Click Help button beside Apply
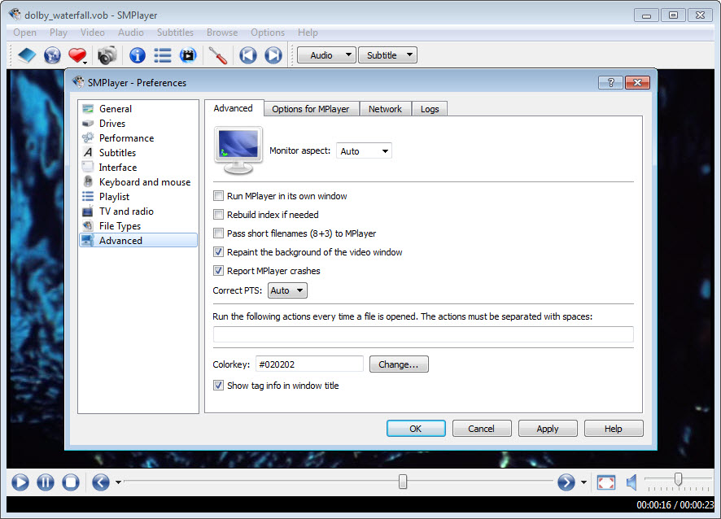 coord(614,429)
